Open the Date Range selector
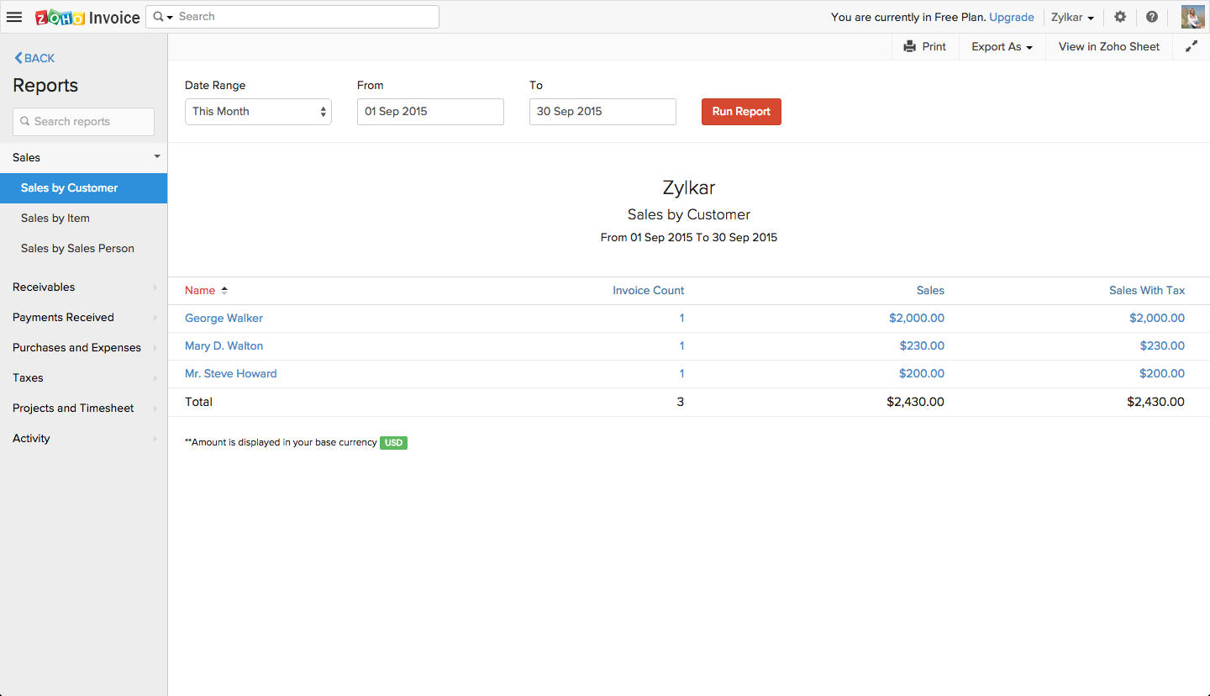Viewport: 1210px width, 696px height. tap(258, 112)
